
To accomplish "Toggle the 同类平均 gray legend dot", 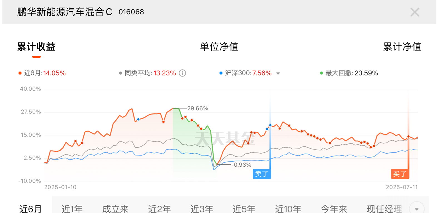I will [120, 73].
